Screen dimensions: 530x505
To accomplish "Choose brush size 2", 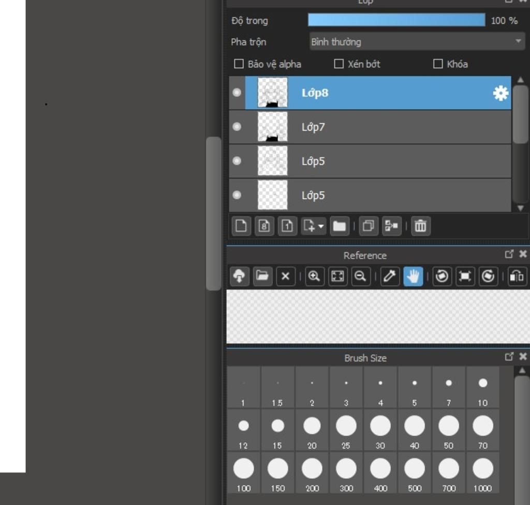I will click(312, 388).
